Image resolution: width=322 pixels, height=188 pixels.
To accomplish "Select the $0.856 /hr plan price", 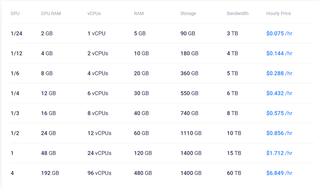I will click(x=279, y=133).
